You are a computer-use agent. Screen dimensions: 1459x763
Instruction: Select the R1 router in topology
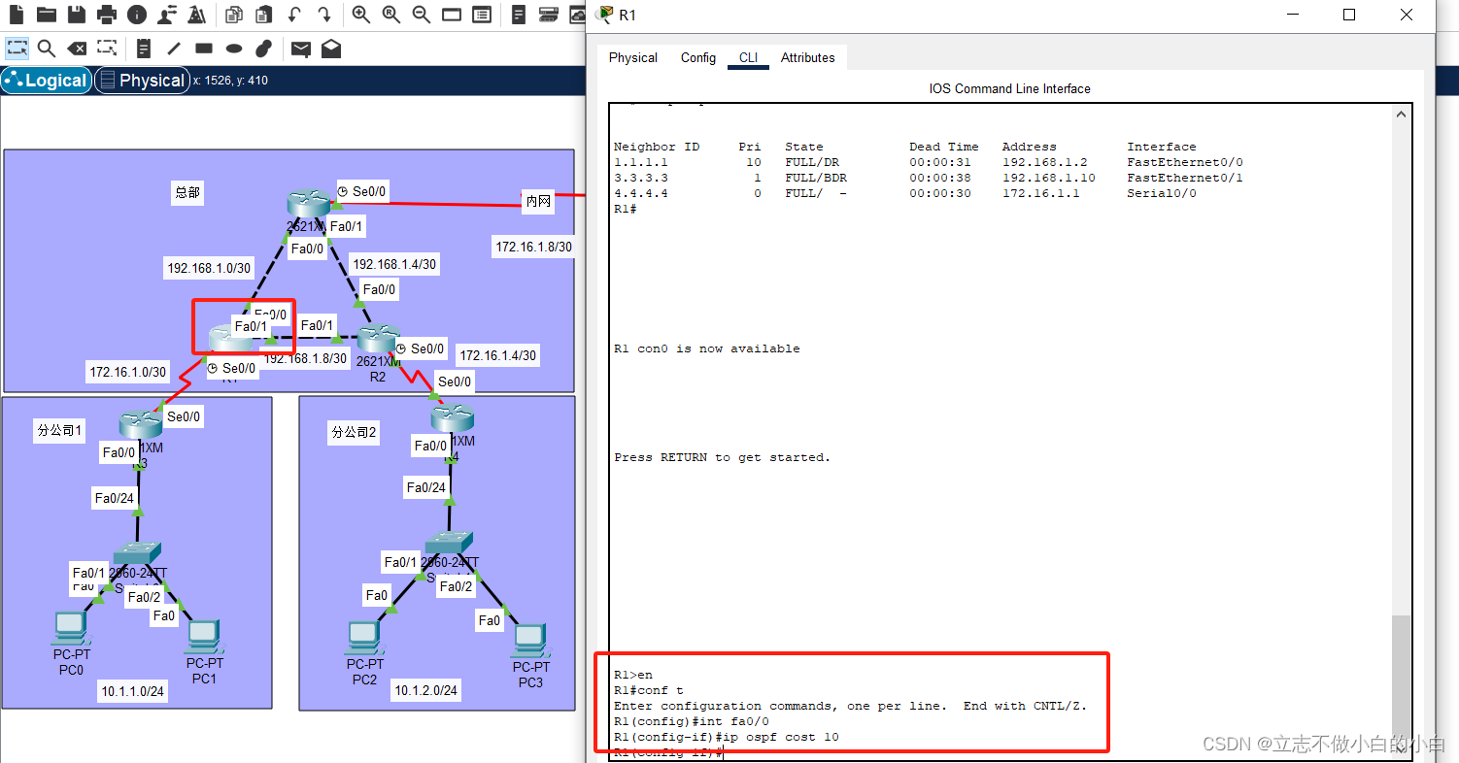coord(231,339)
